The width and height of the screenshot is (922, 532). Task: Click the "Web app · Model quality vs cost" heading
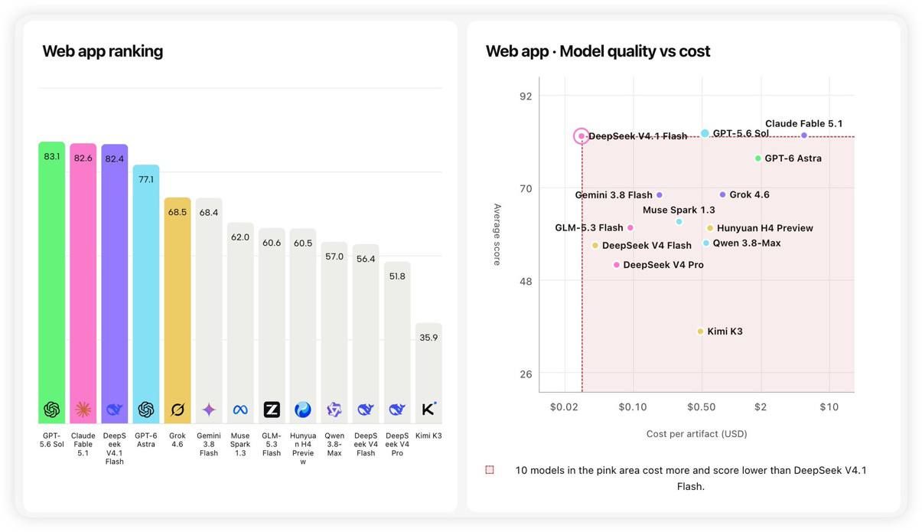pos(598,51)
